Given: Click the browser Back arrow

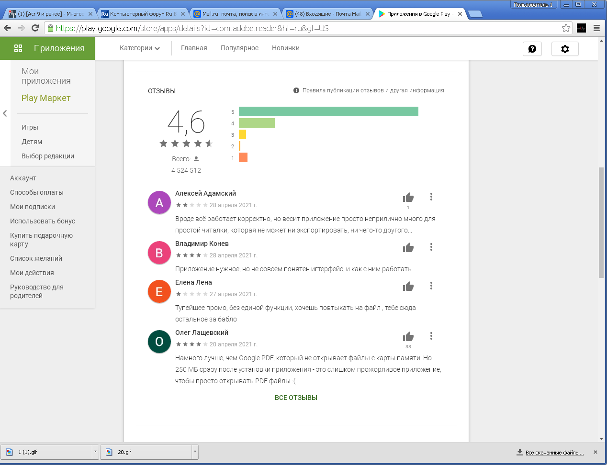Looking at the screenshot, I should pos(8,28).
